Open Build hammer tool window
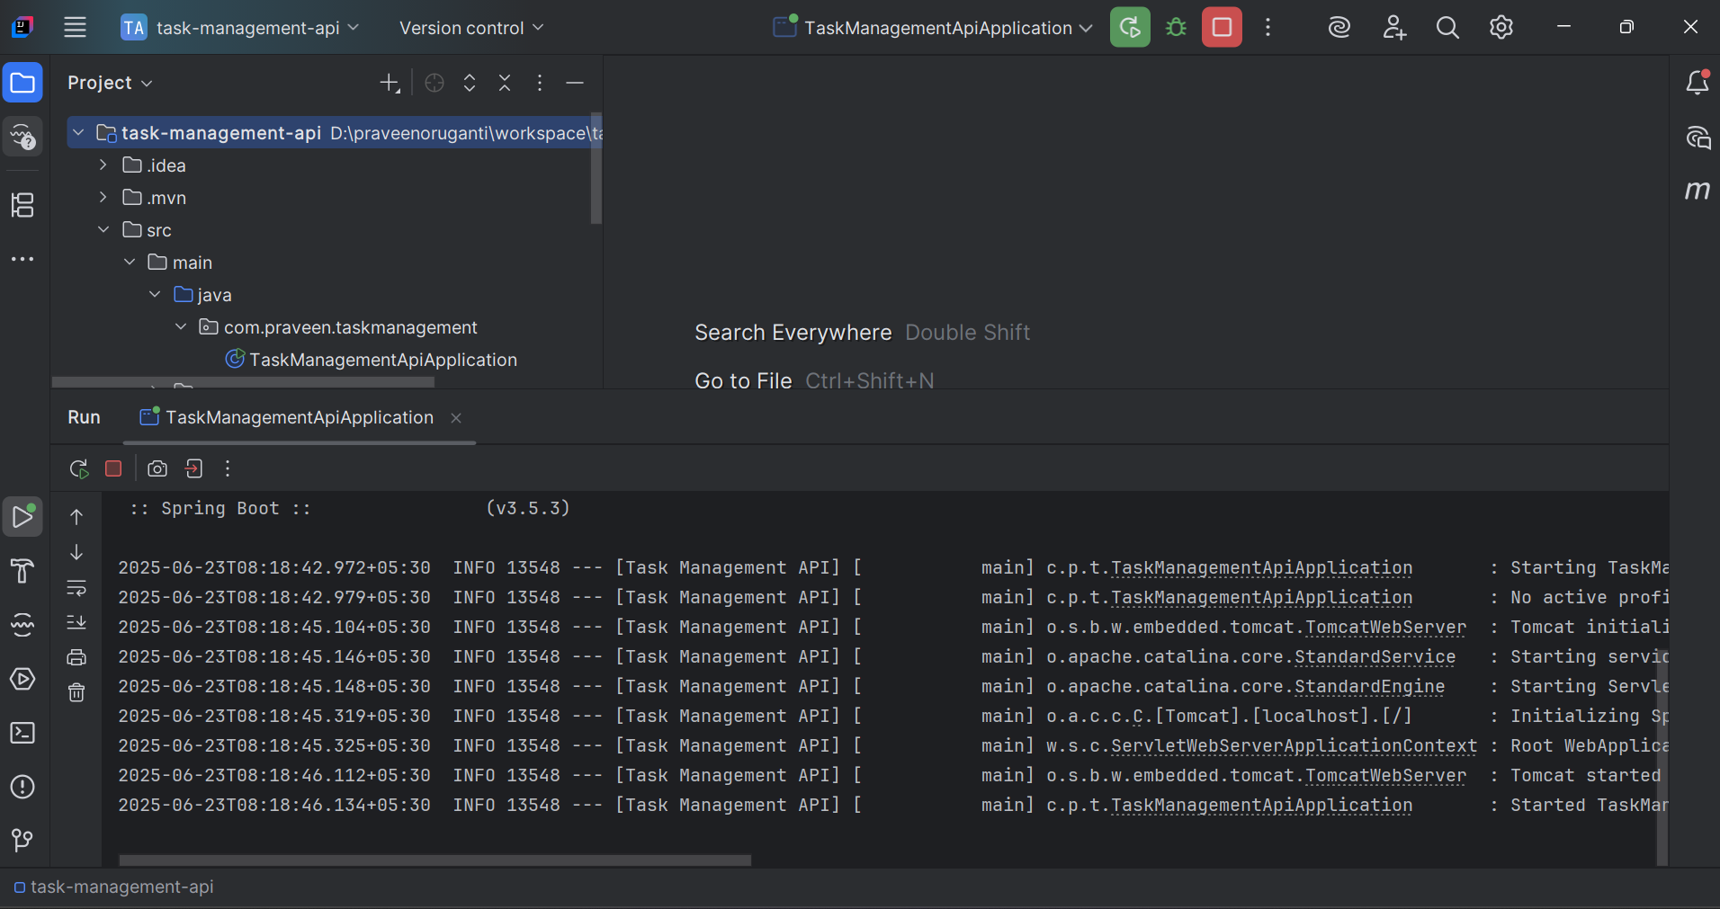 pos(22,571)
